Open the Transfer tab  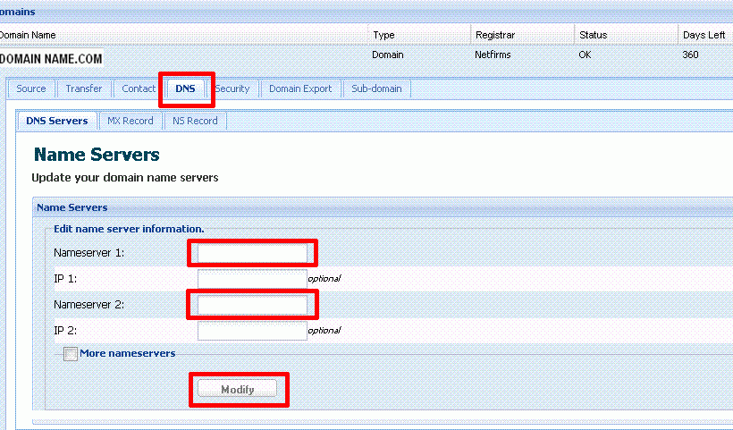(x=84, y=89)
